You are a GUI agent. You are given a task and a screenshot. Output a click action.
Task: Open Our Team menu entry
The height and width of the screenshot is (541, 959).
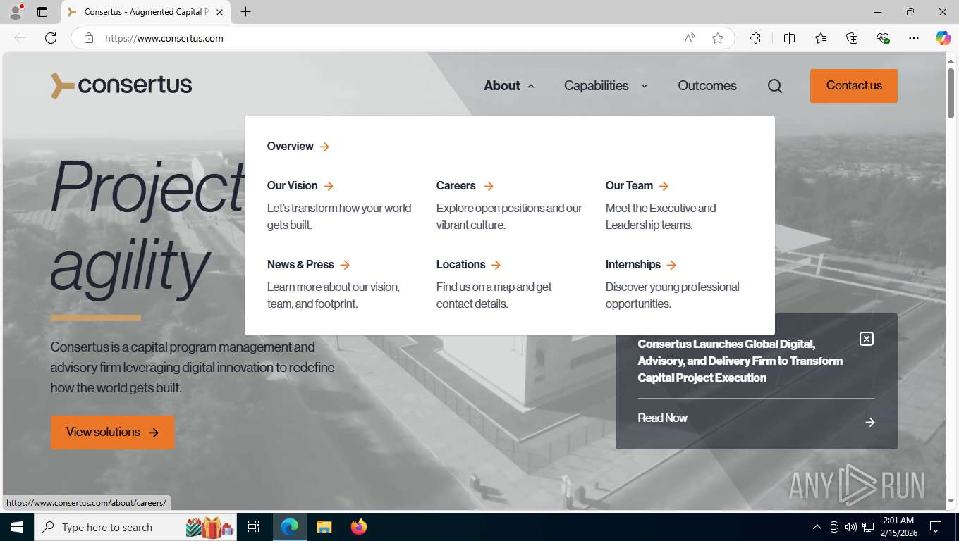pyautogui.click(x=629, y=186)
